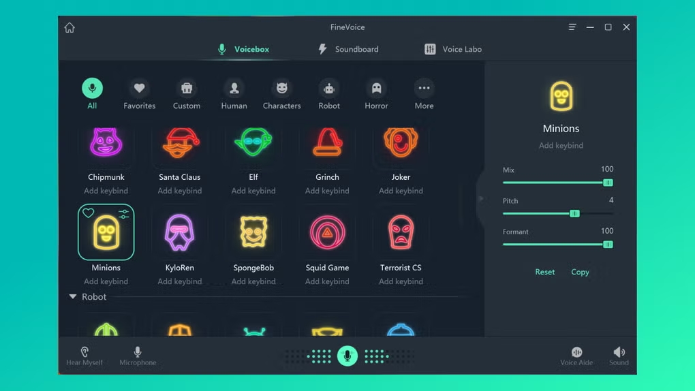Switch to the Soundboard tab
695x391 pixels.
[348, 49]
